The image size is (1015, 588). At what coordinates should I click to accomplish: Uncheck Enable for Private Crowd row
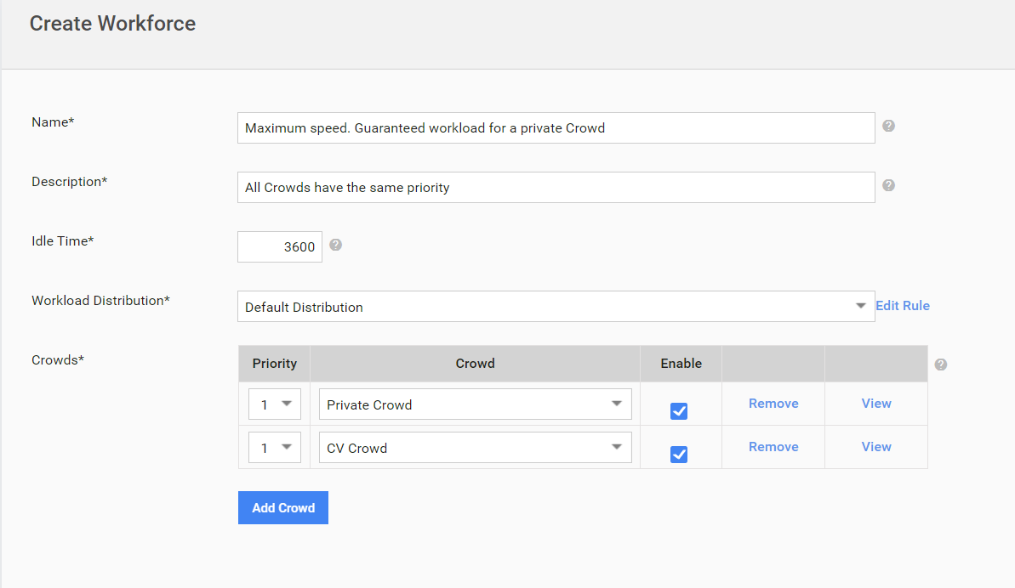[x=678, y=411]
